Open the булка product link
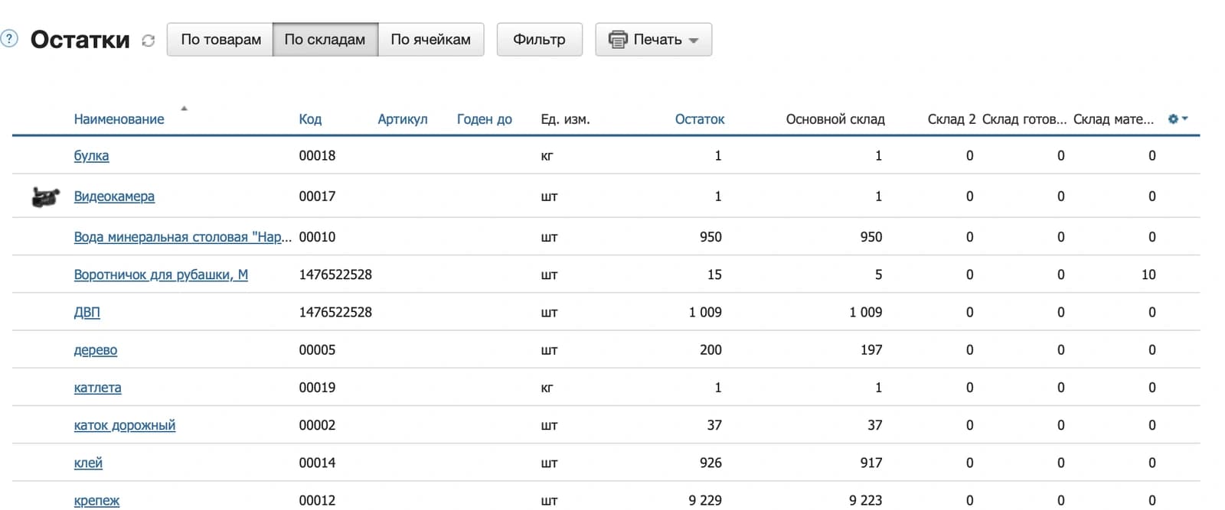 pos(91,156)
